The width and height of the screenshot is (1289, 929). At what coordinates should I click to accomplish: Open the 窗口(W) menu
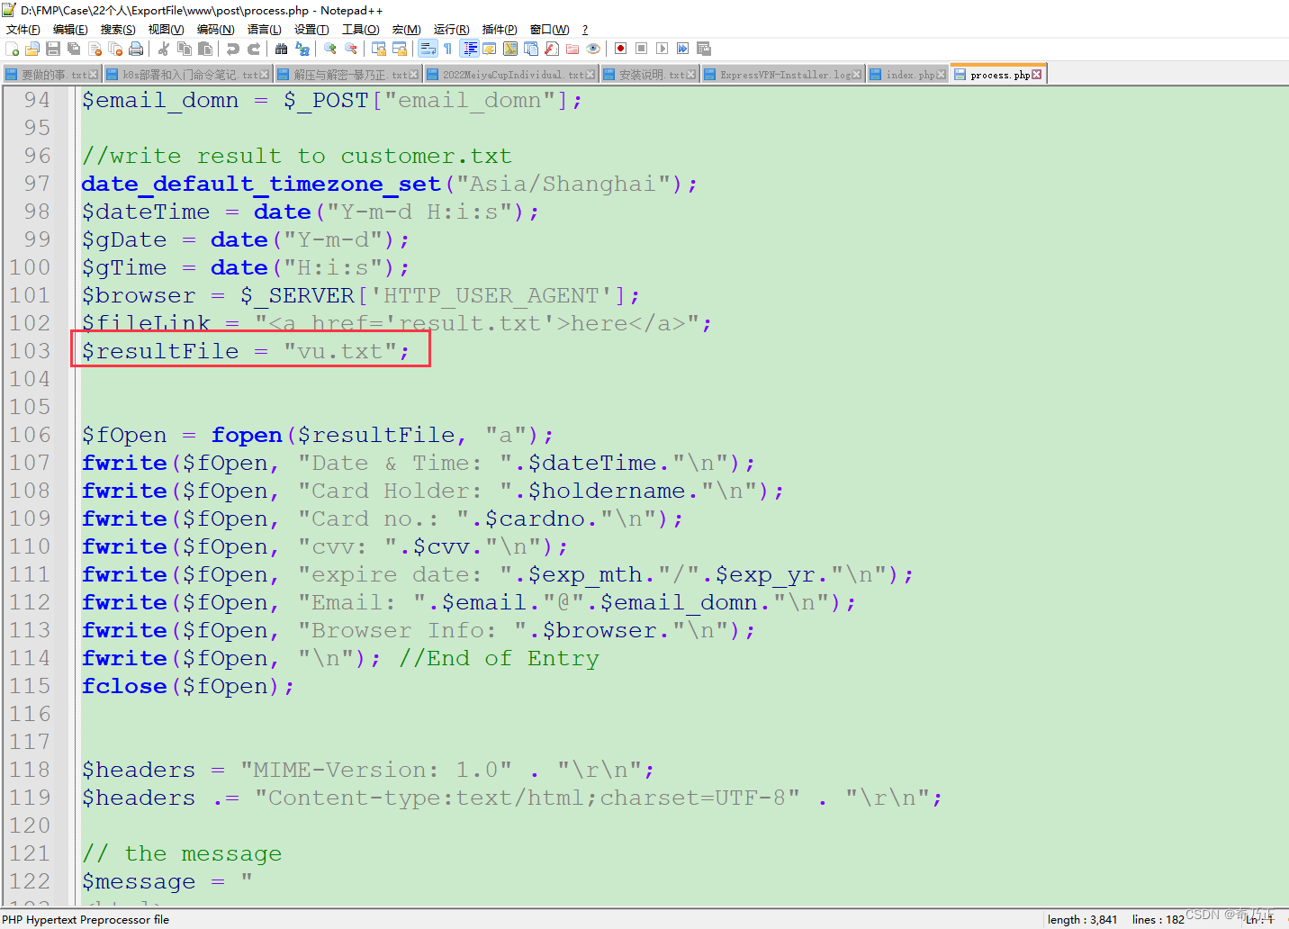pyautogui.click(x=549, y=30)
